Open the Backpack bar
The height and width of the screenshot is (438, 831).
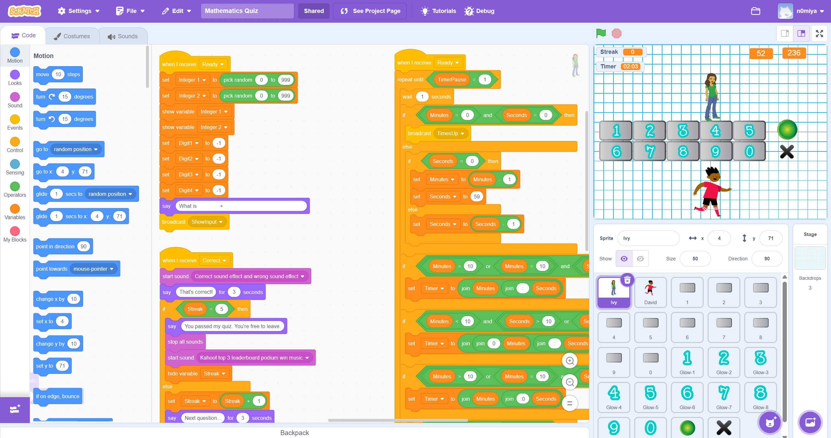pos(295,432)
